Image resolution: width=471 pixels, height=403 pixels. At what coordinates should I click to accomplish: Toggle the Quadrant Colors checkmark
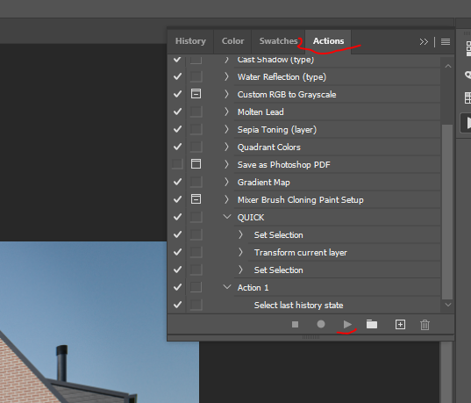(177, 147)
